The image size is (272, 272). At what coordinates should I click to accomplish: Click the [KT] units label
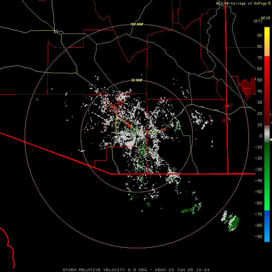coord(258,21)
